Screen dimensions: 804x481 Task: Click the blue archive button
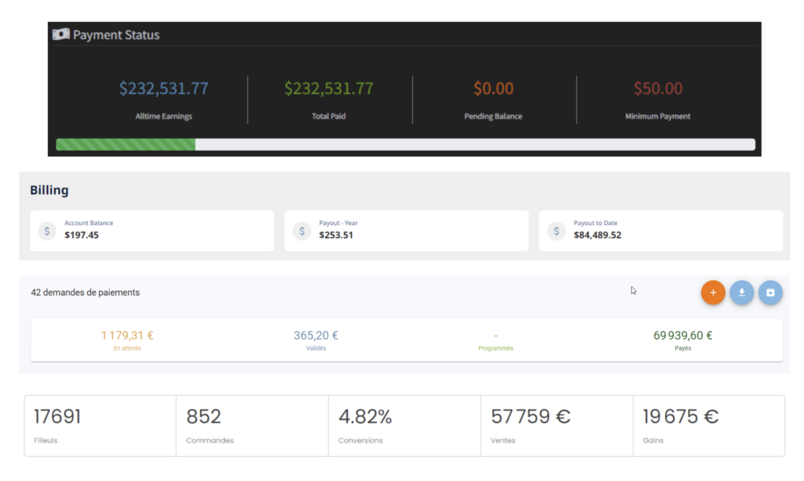(x=770, y=293)
